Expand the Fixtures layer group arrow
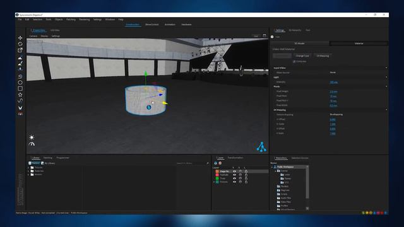The height and width of the screenshot is (227, 404). tap(214, 182)
